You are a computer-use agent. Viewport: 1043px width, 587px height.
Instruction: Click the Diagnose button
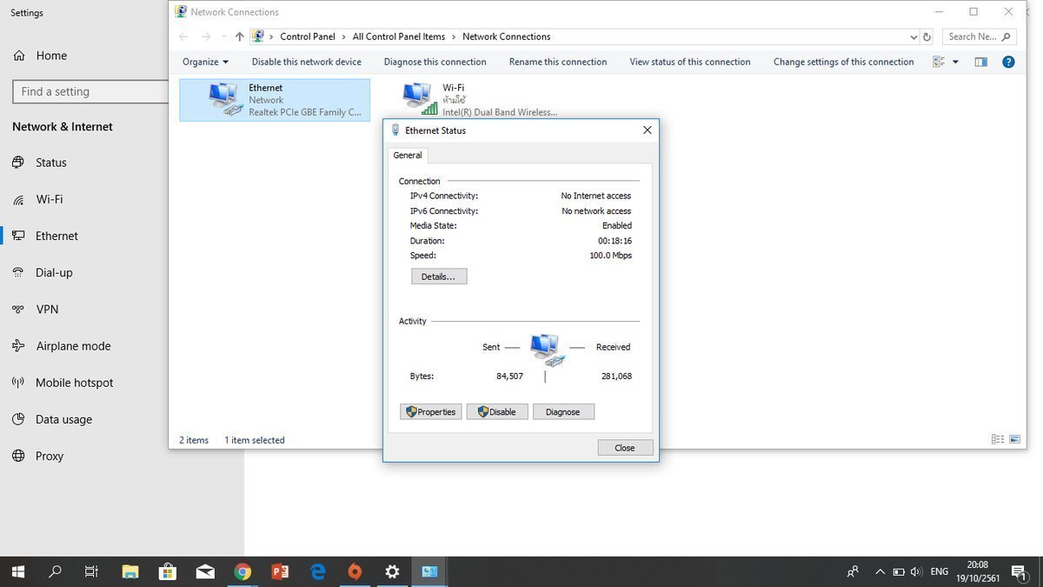(x=563, y=412)
